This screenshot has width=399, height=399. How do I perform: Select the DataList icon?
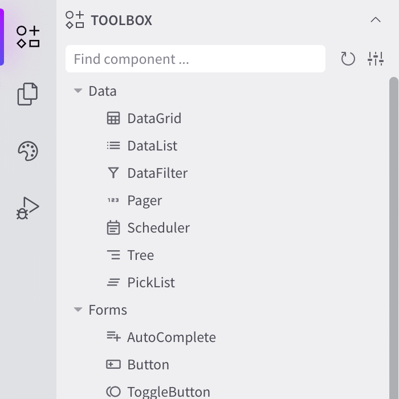pyautogui.click(x=113, y=145)
